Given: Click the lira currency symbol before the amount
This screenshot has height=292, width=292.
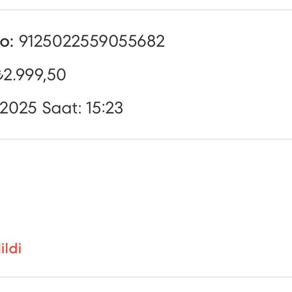Looking at the screenshot, I should tap(2, 75).
